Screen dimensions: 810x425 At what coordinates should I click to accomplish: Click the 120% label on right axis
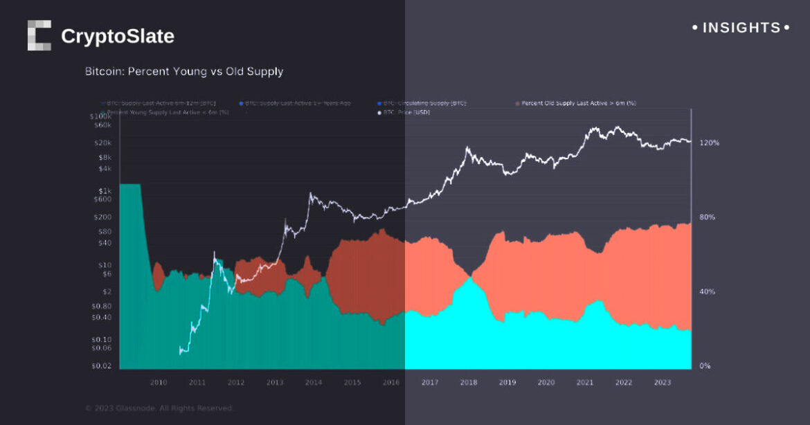coord(710,143)
